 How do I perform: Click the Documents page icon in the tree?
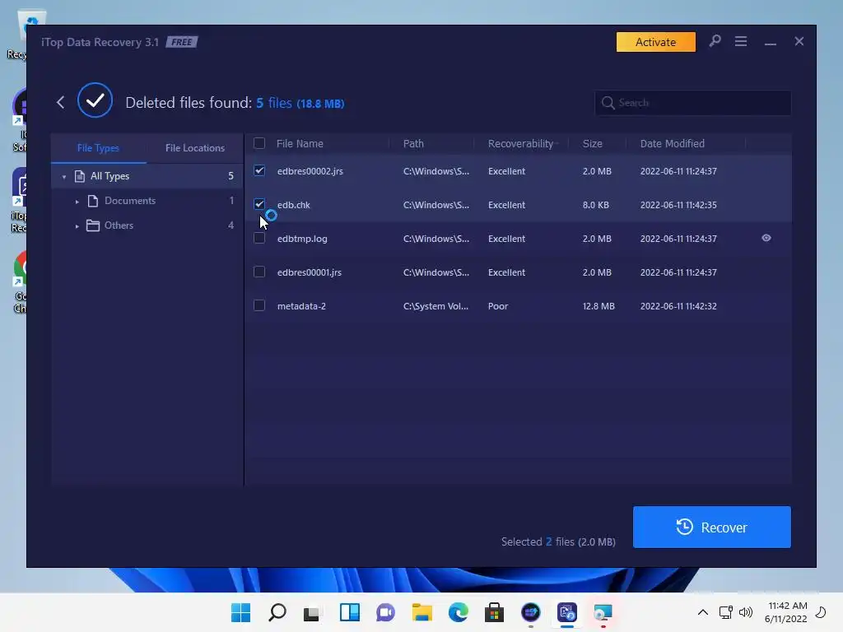(x=93, y=201)
